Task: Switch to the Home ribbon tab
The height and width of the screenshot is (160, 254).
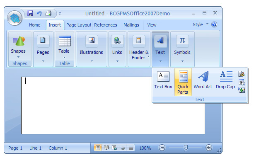Action: [35, 25]
